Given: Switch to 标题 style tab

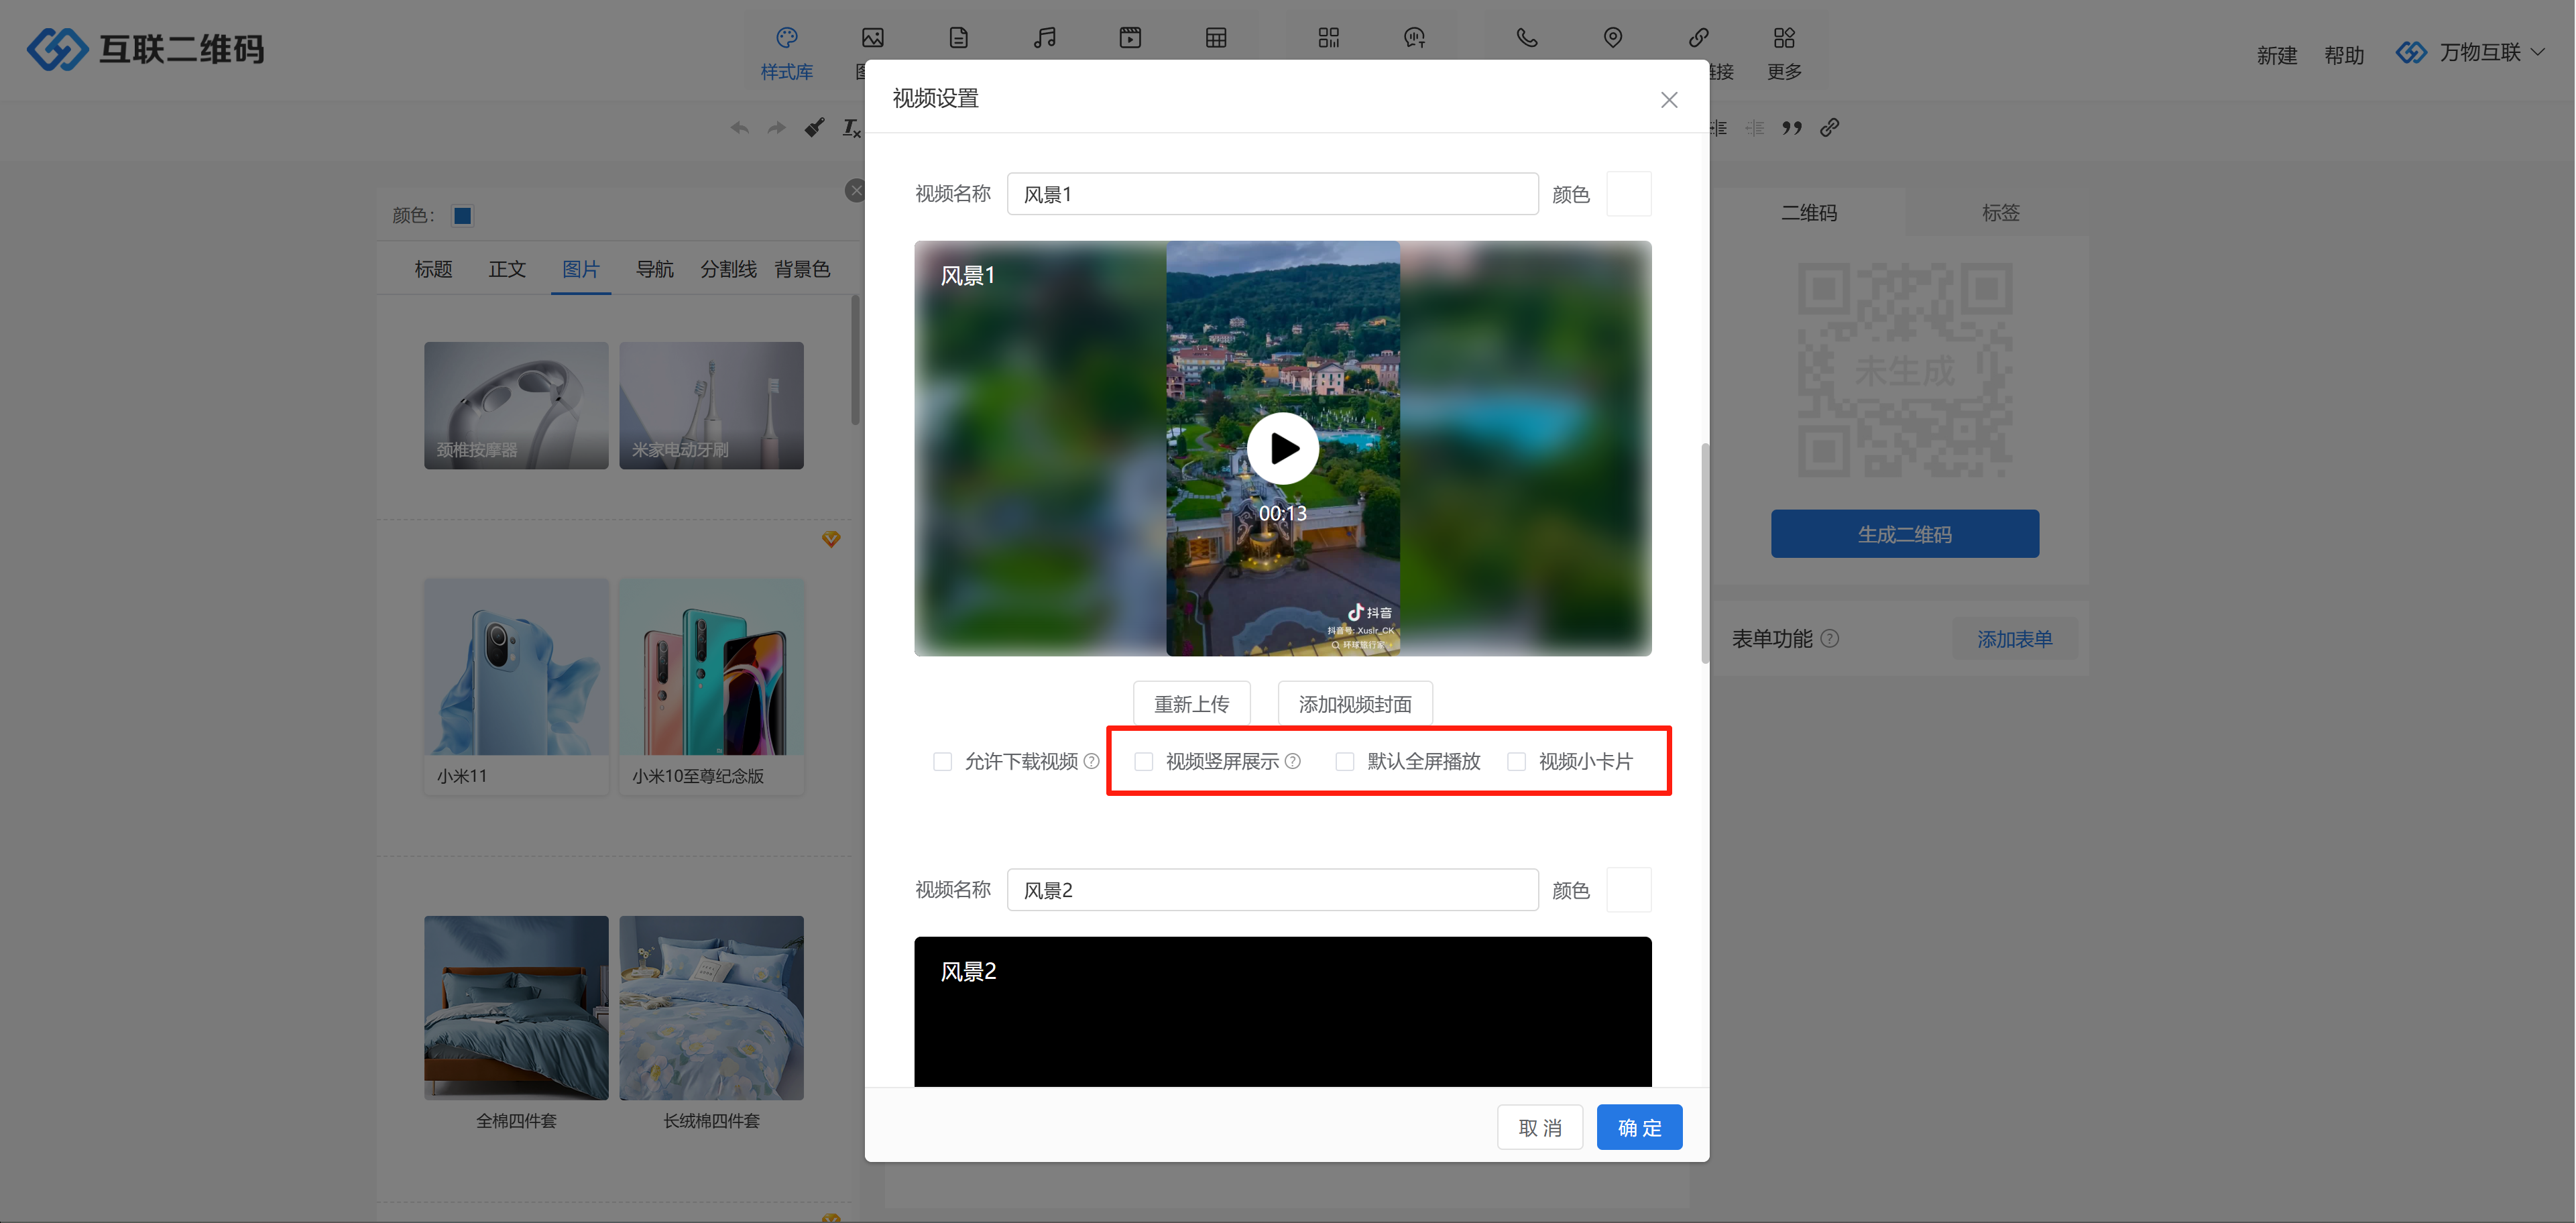Looking at the screenshot, I should (433, 269).
